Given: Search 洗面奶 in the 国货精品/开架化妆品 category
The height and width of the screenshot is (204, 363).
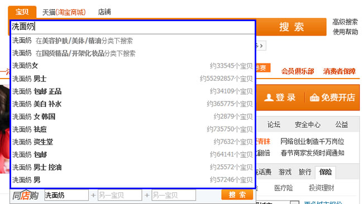Looking at the screenshot, I should 133,54.
